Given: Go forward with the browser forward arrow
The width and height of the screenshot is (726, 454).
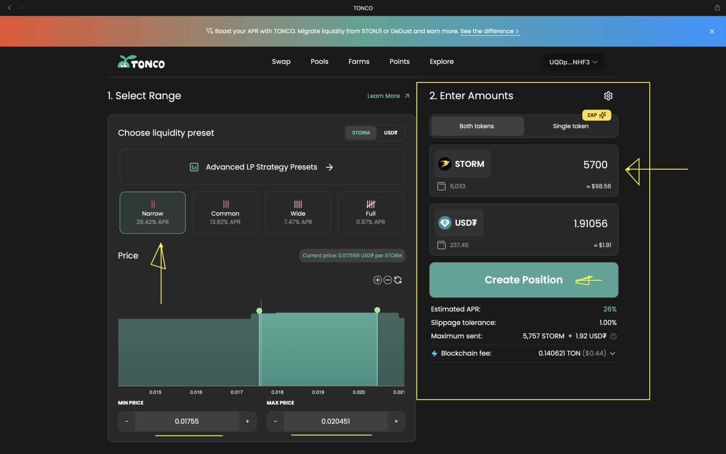Looking at the screenshot, I should pos(22,8).
